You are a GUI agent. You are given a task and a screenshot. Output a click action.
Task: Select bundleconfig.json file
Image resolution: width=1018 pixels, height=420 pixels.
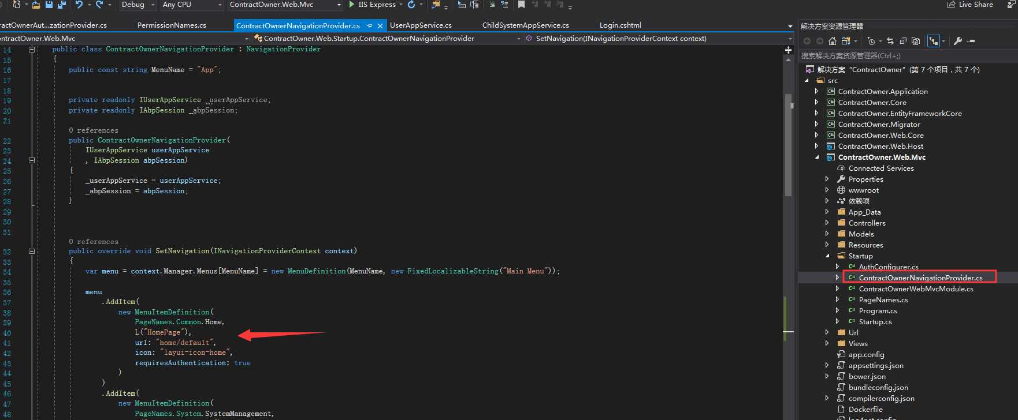878,387
